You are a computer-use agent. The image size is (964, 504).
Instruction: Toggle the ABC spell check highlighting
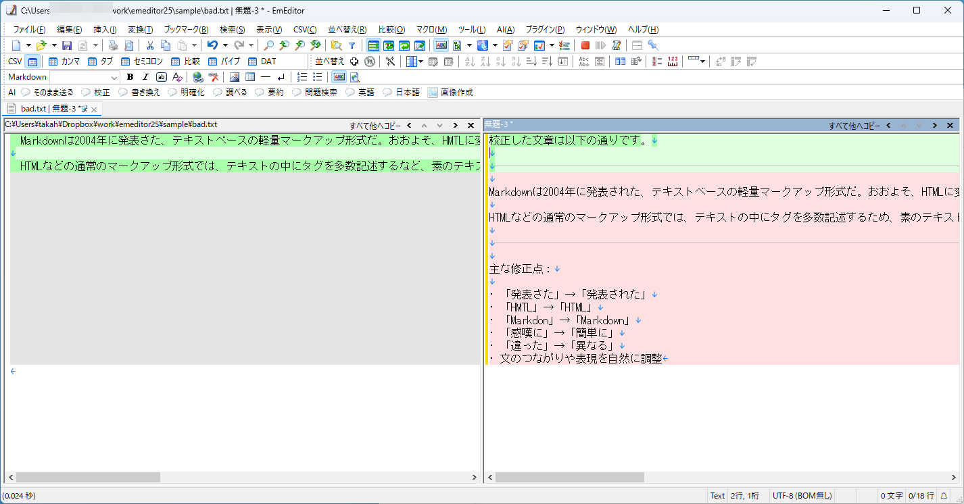338,76
